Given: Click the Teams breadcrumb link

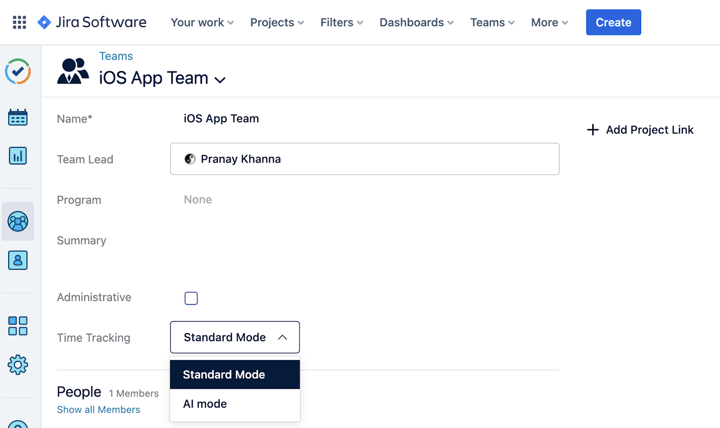Looking at the screenshot, I should tap(116, 56).
